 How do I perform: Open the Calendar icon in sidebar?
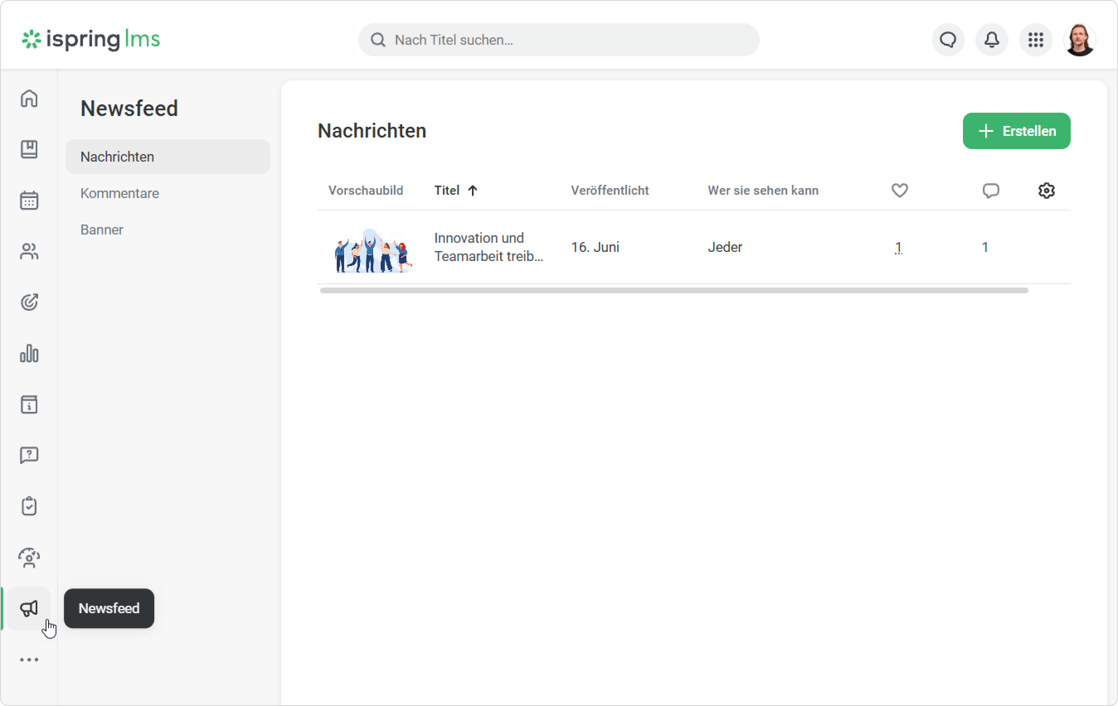click(x=29, y=201)
